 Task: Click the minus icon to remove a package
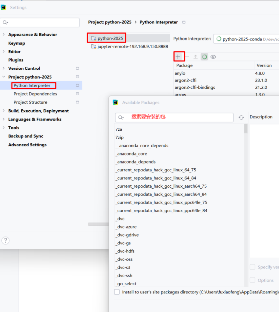pos(187,57)
